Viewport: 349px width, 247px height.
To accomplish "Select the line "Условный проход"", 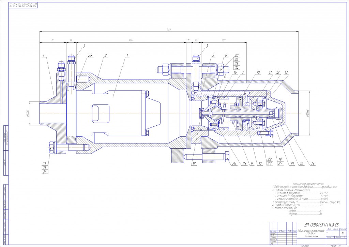I will click(x=297, y=205).
